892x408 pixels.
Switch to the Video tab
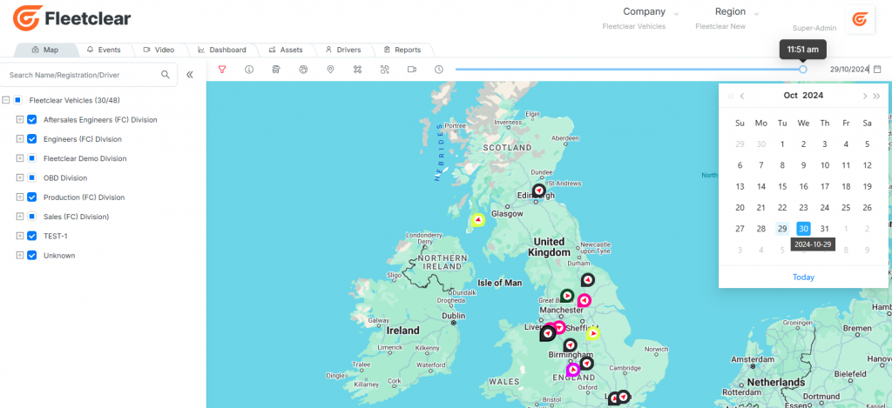[x=159, y=50]
